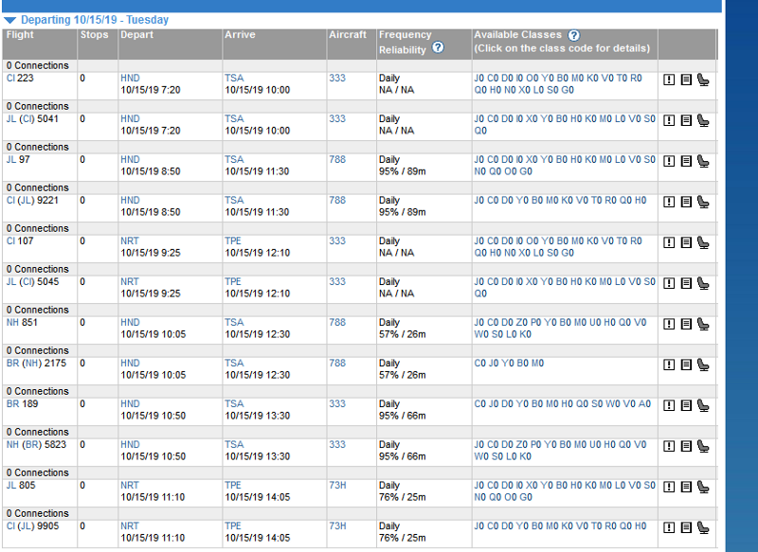Click G0 class code for JL 97
Screen dimensions: 758x552
click(x=526, y=171)
